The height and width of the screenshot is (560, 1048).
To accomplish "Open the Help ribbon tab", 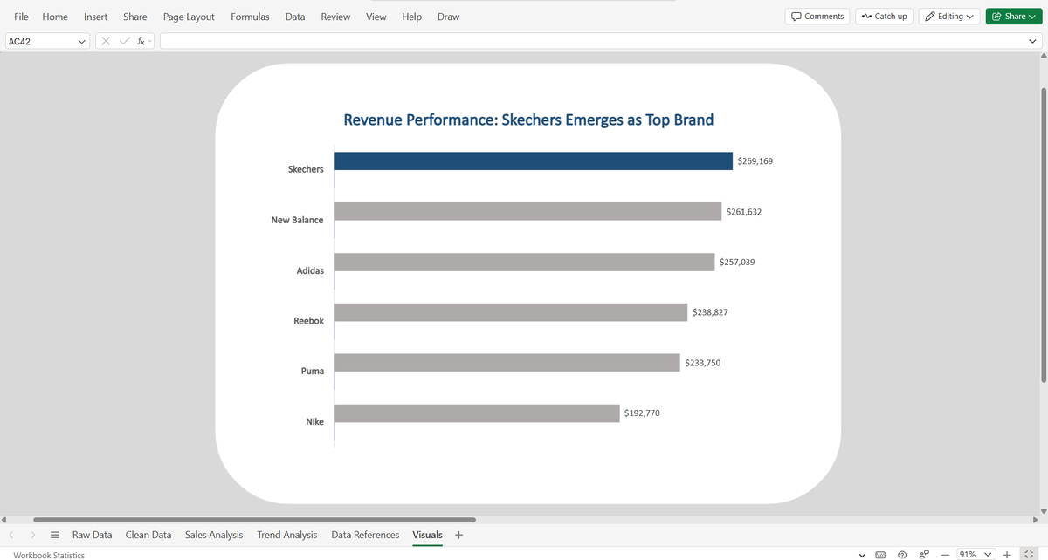I will tap(411, 17).
